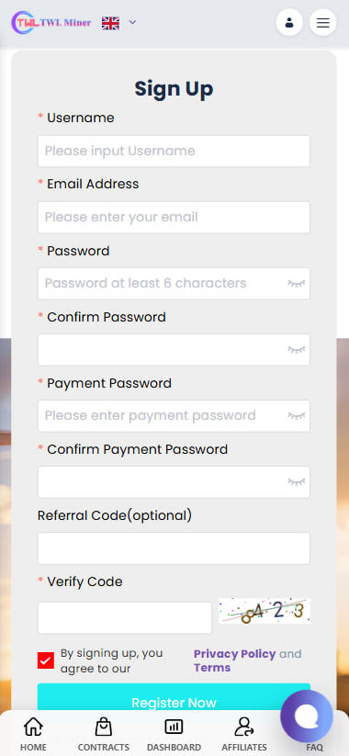Open the chat support bubble
The height and width of the screenshot is (756, 349).
pos(307,716)
